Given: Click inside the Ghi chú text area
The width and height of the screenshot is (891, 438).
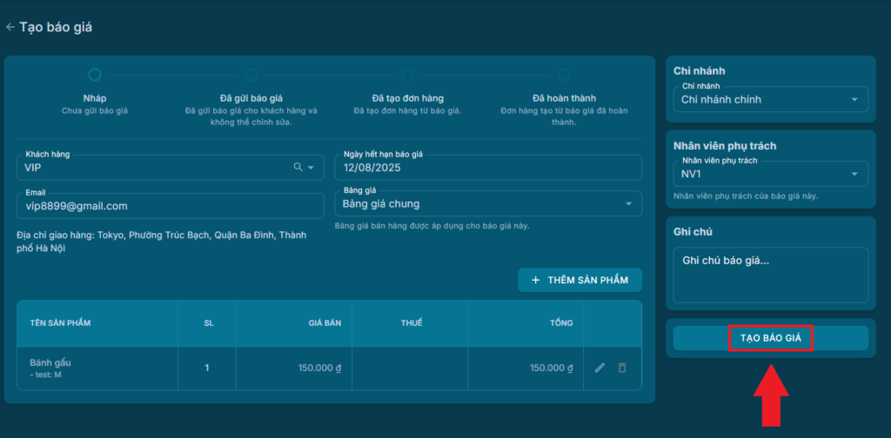Looking at the screenshot, I should (770, 275).
